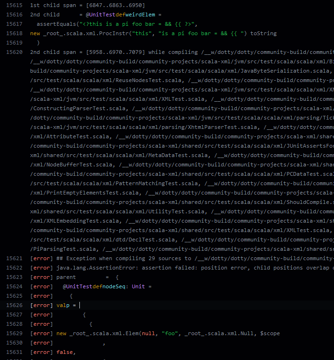Viewport: 334px width, 360px height.
Task: Click line number 15631
Action: click(14, 352)
